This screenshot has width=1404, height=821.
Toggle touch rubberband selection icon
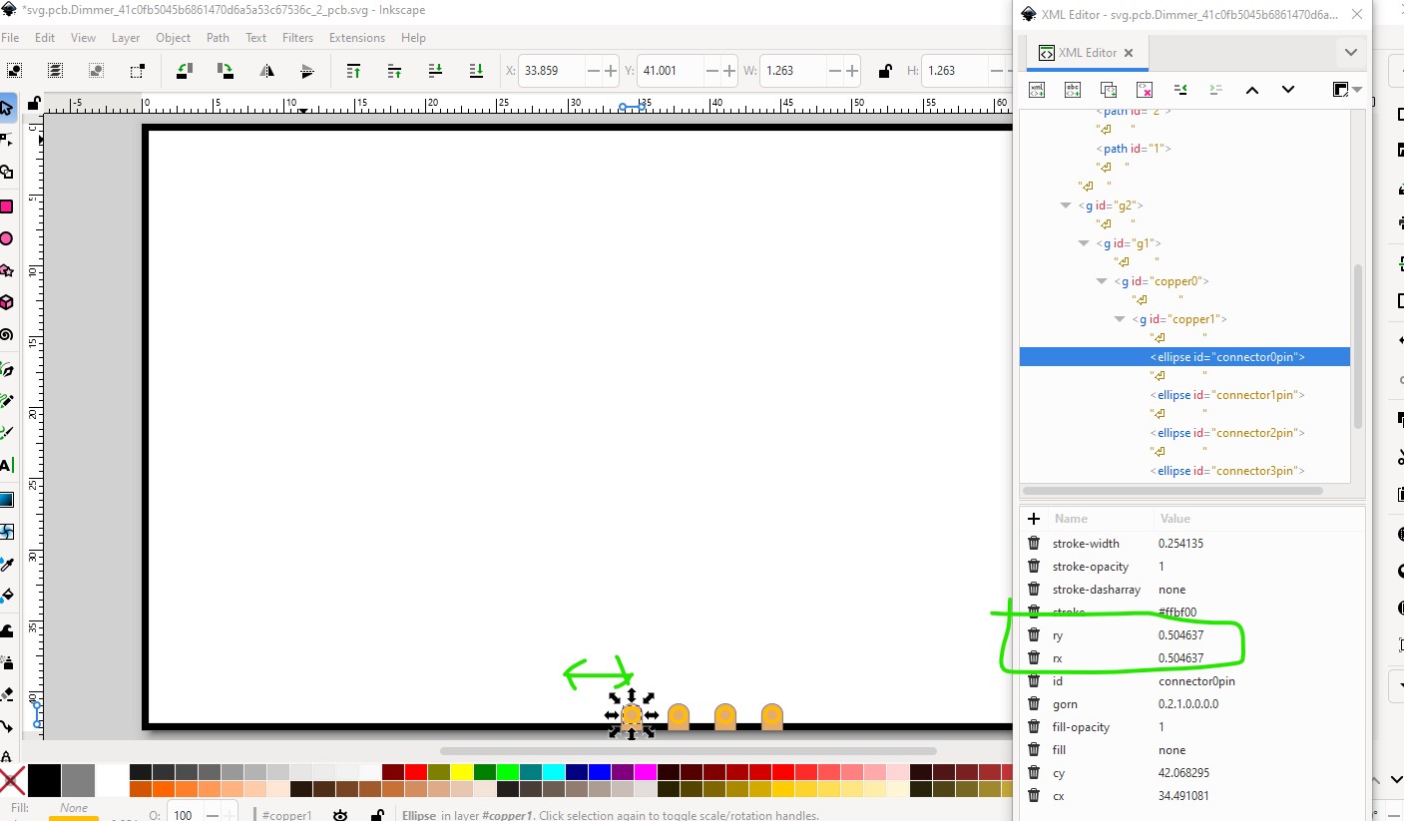137,71
